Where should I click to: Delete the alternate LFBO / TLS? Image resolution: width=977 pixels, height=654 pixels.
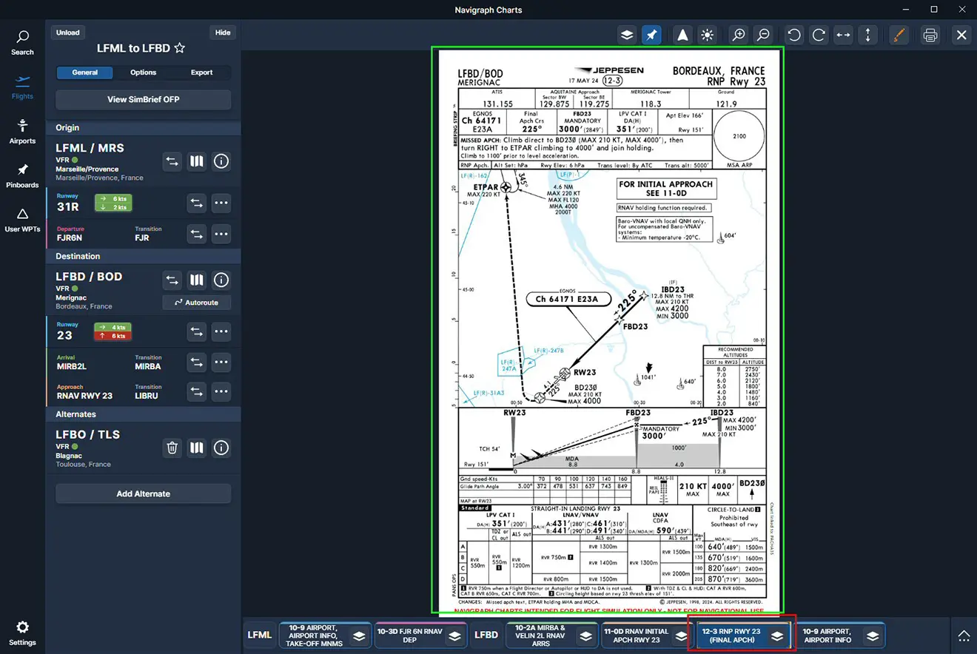click(172, 448)
